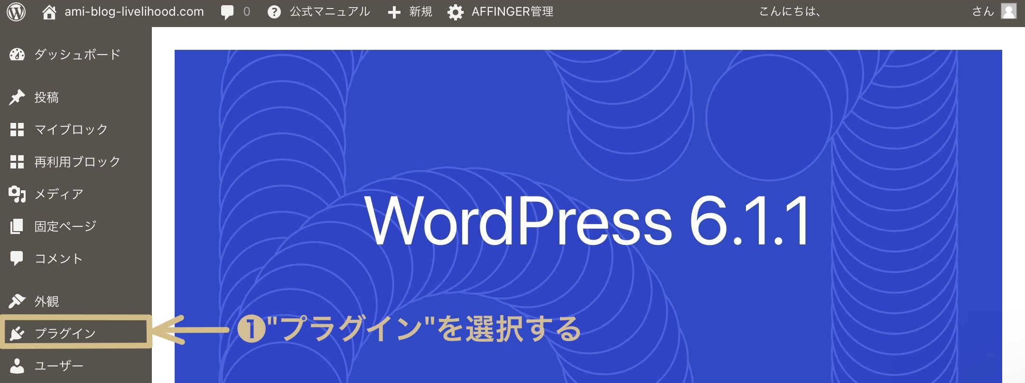Open AFFINGER管理 menu
Viewport: 1025px width, 383px height.
coord(512,12)
